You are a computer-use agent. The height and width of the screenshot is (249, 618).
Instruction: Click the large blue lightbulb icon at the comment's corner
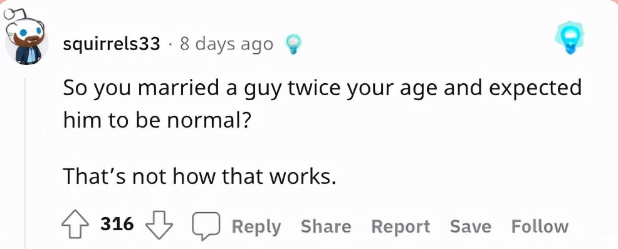(571, 36)
